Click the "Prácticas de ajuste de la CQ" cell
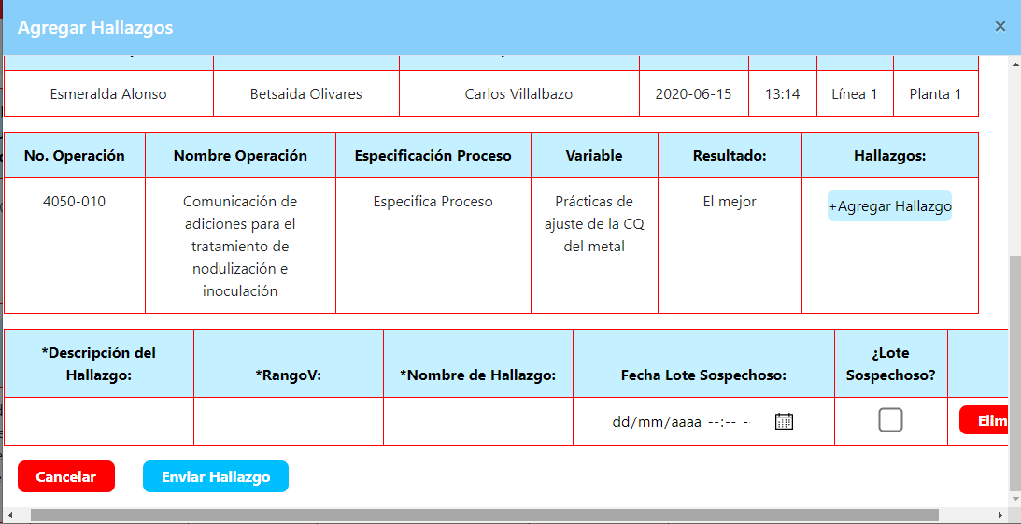Image resolution: width=1021 pixels, height=524 pixels. (594, 246)
